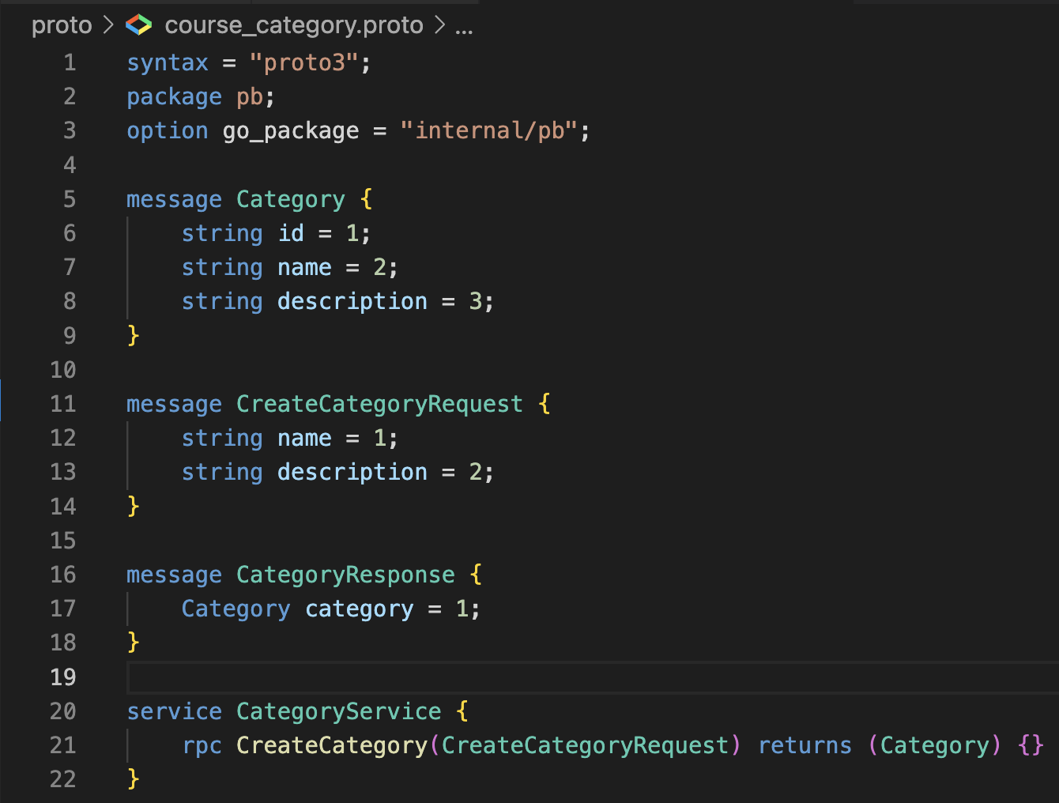This screenshot has width=1059, height=803.
Task: Select the CategoryService service name
Action: [338, 711]
